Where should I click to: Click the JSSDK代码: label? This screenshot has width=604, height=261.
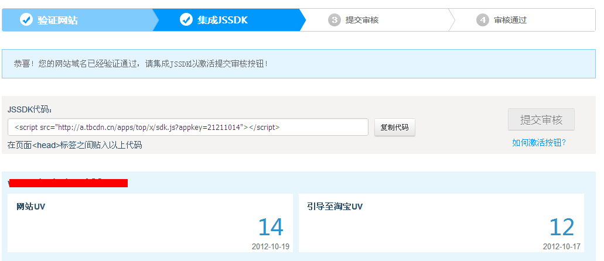click(x=30, y=109)
